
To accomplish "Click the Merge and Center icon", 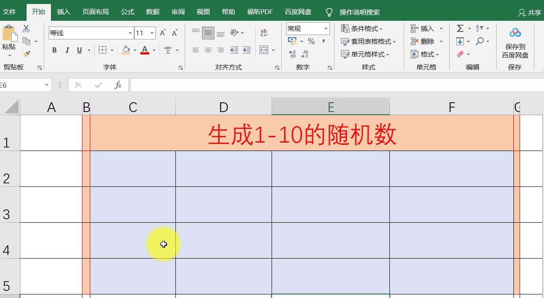I will pyautogui.click(x=264, y=50).
